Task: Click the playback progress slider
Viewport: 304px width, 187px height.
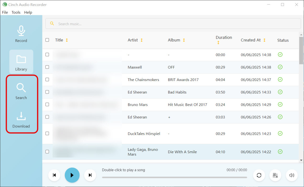Action: point(175,177)
